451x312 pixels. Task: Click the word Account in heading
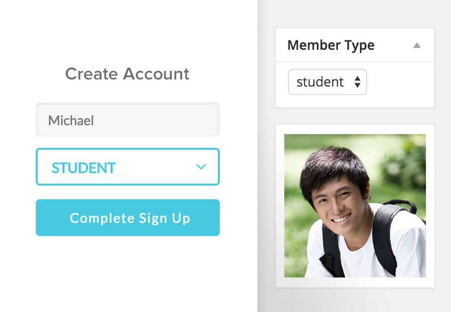156,74
